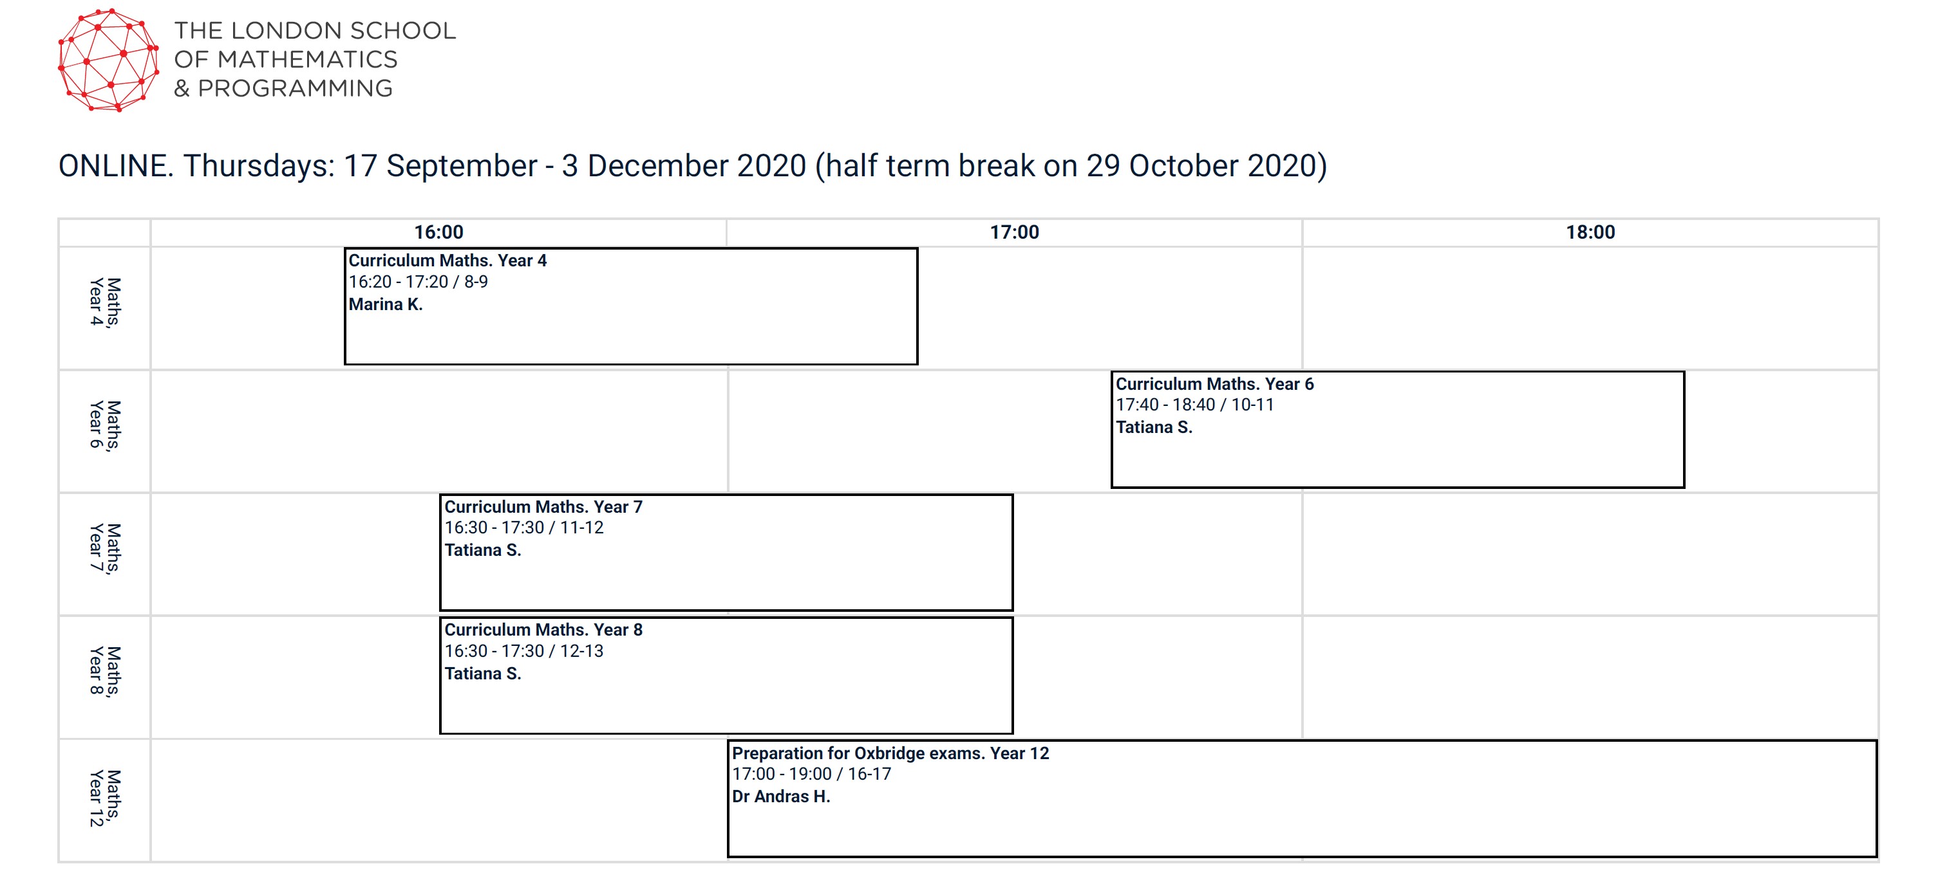The width and height of the screenshot is (1938, 873).
Task: Click the 17:00 - 19:00 / 16-17 time text
Action: coord(811,774)
